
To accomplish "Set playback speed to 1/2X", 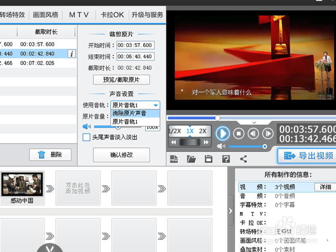I will click(175, 131).
